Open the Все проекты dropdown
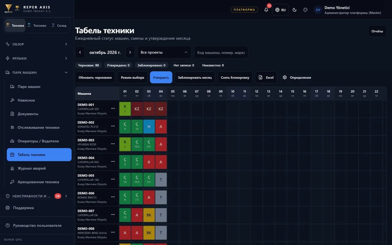Viewport: 392px width, 245px height. click(x=164, y=52)
